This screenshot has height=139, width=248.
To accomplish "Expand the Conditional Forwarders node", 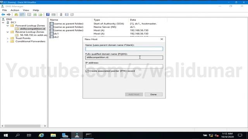I will [8, 41].
